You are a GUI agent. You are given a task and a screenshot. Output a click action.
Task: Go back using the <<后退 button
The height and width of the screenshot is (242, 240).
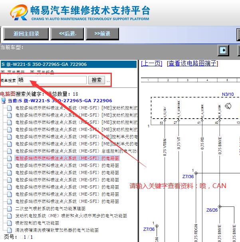tap(67, 34)
